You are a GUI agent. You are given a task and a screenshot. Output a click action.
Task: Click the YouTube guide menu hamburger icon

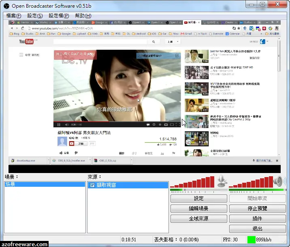(21, 55)
